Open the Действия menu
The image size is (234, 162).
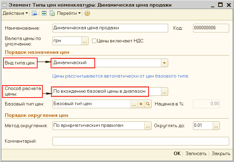point(16,13)
